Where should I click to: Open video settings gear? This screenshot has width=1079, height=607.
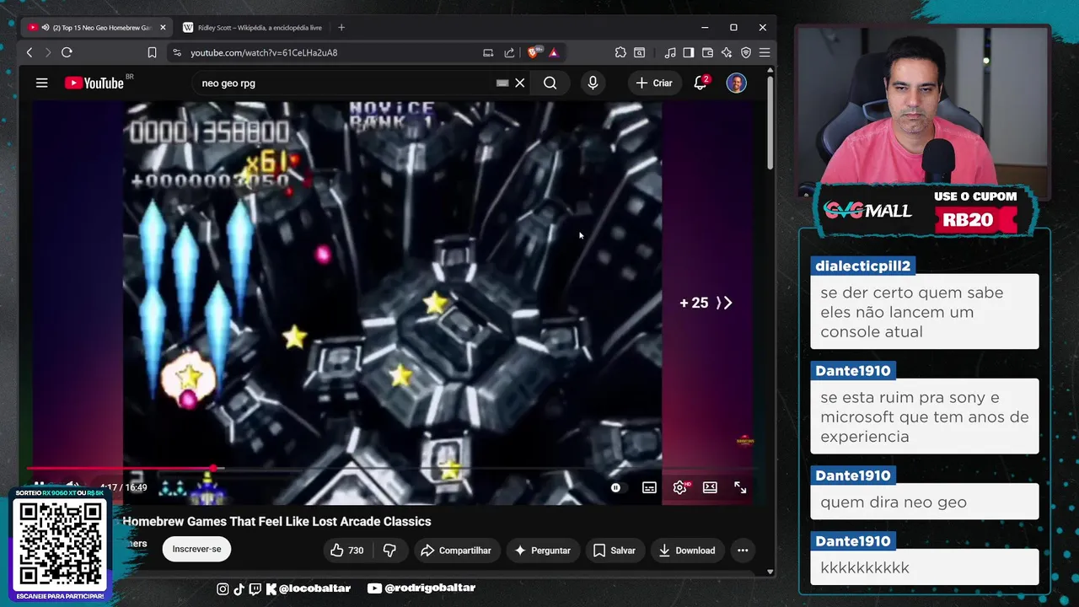[679, 487]
